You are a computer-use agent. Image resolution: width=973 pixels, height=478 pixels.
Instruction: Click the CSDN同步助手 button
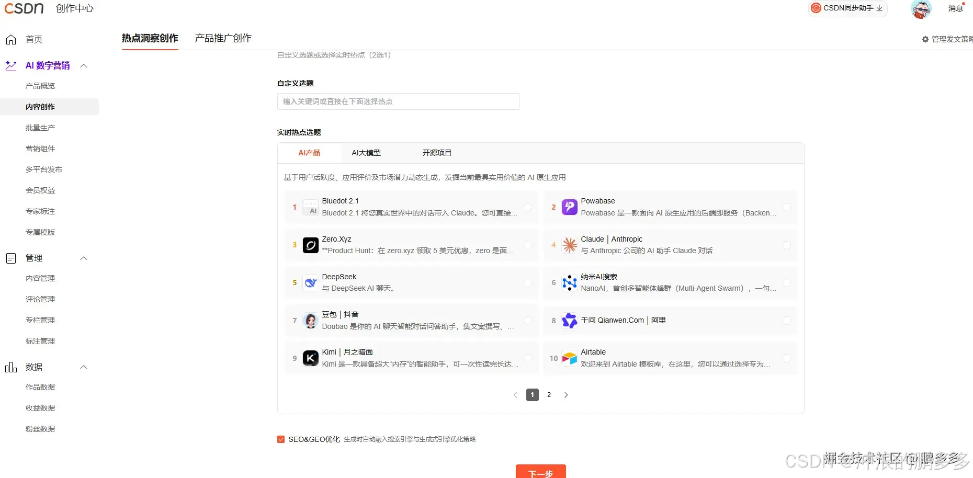[847, 8]
